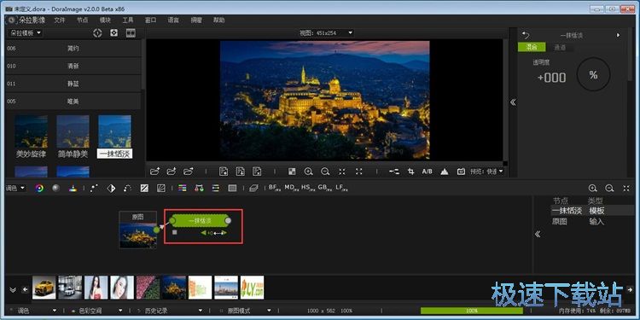Open the 文件 menu
The width and height of the screenshot is (640, 320).
[x=60, y=20]
